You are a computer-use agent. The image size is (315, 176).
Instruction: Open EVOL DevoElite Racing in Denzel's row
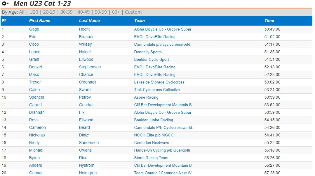point(155,67)
